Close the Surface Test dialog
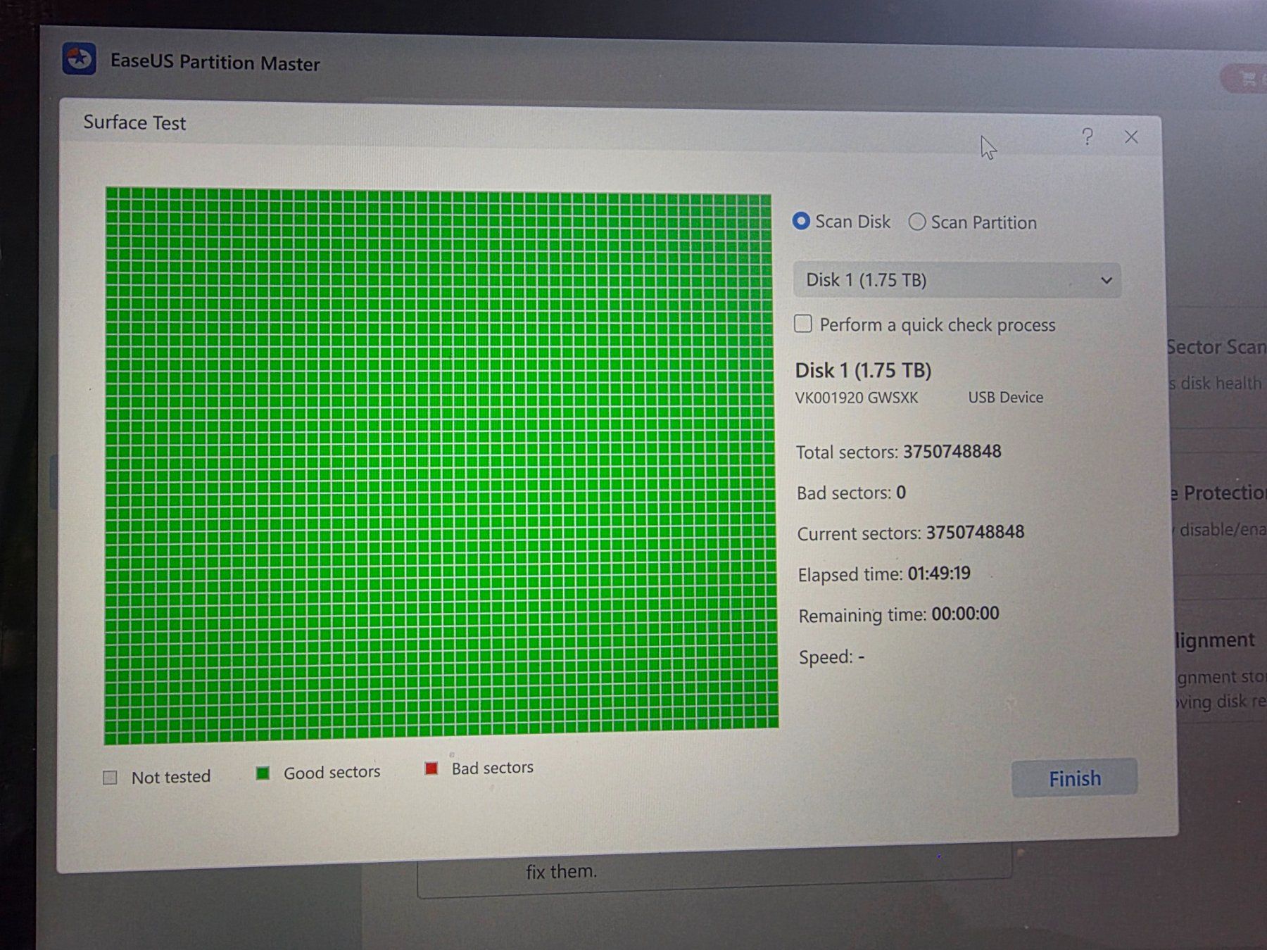 coord(1131,137)
